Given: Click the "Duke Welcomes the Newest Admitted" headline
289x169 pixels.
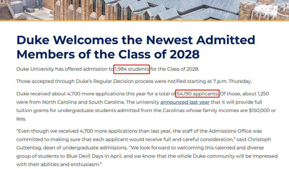Looking at the screenshot, I should [136, 40].
